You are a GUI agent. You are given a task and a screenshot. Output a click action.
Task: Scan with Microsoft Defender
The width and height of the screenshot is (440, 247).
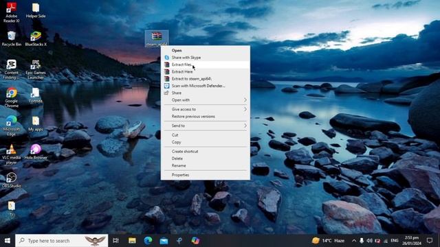point(206,86)
